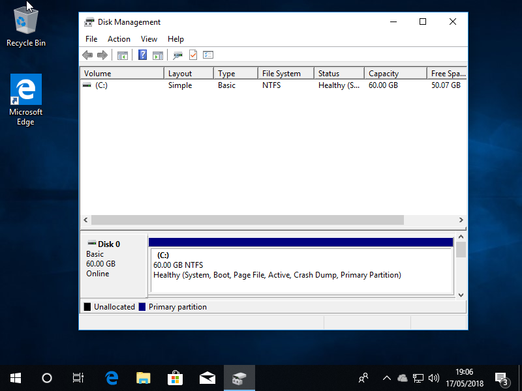The width and height of the screenshot is (522, 391).
Task: Open the File menu
Action: tap(91, 39)
